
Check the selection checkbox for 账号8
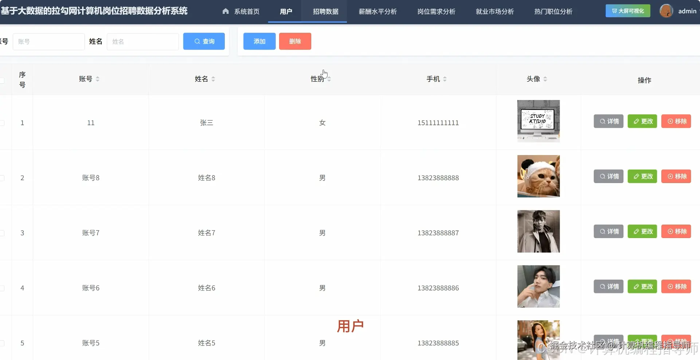[2, 178]
